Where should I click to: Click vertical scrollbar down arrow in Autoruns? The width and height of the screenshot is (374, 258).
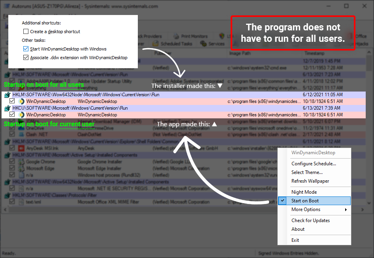click(369, 203)
